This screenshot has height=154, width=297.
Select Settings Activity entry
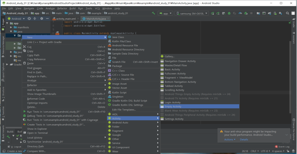tap(199, 119)
